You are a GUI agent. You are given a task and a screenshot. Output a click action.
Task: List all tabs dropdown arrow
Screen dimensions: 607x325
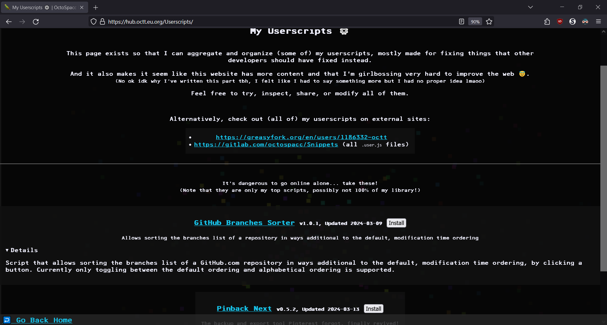[x=530, y=7]
